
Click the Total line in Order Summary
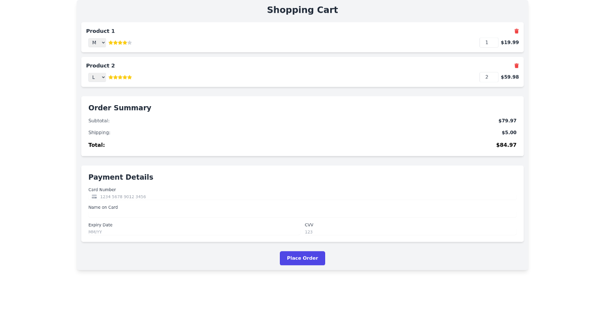(302, 145)
